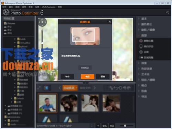The width and height of the screenshot is (172, 129).
Task: Open the 设置 menu
Action: coord(37,7)
